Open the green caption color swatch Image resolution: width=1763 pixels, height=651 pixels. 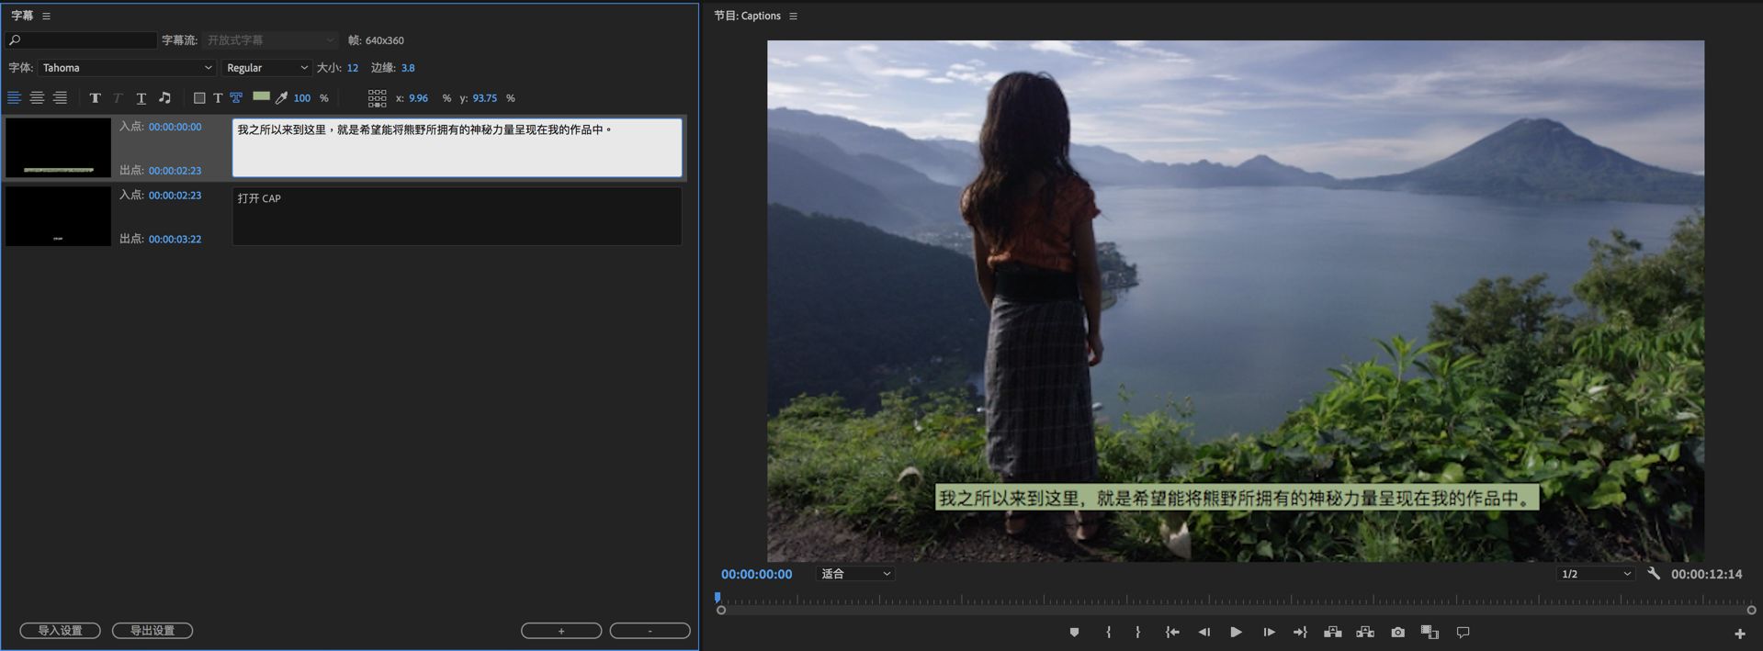point(261,96)
